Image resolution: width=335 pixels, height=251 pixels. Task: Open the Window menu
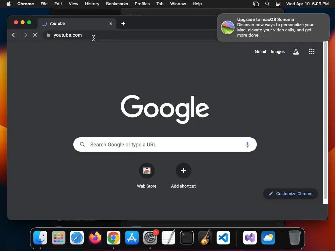[178, 4]
